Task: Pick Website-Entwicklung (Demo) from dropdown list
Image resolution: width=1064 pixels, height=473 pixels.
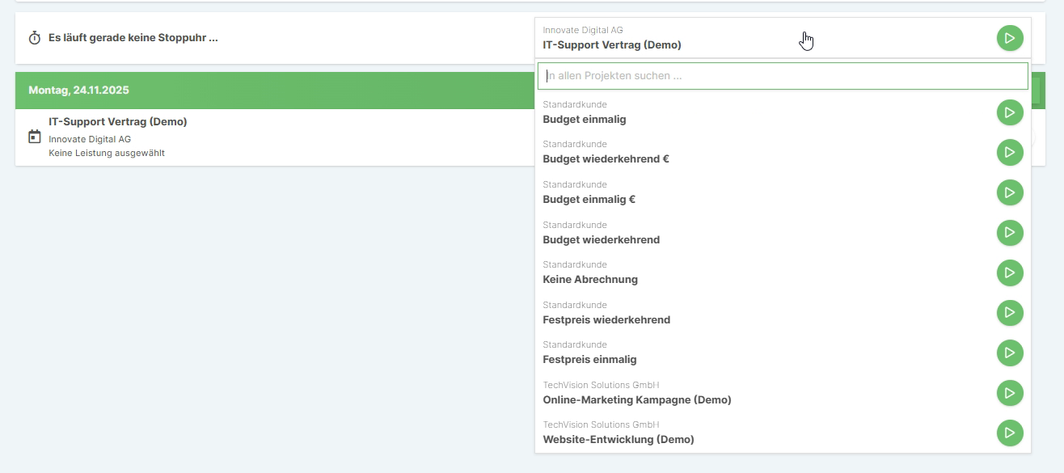Action: point(619,439)
